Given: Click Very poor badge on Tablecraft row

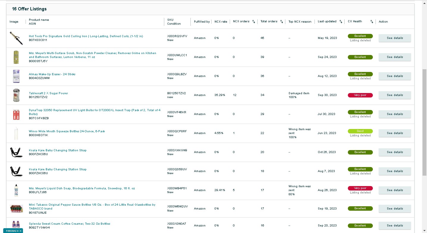Looking at the screenshot, I should pos(360,95).
